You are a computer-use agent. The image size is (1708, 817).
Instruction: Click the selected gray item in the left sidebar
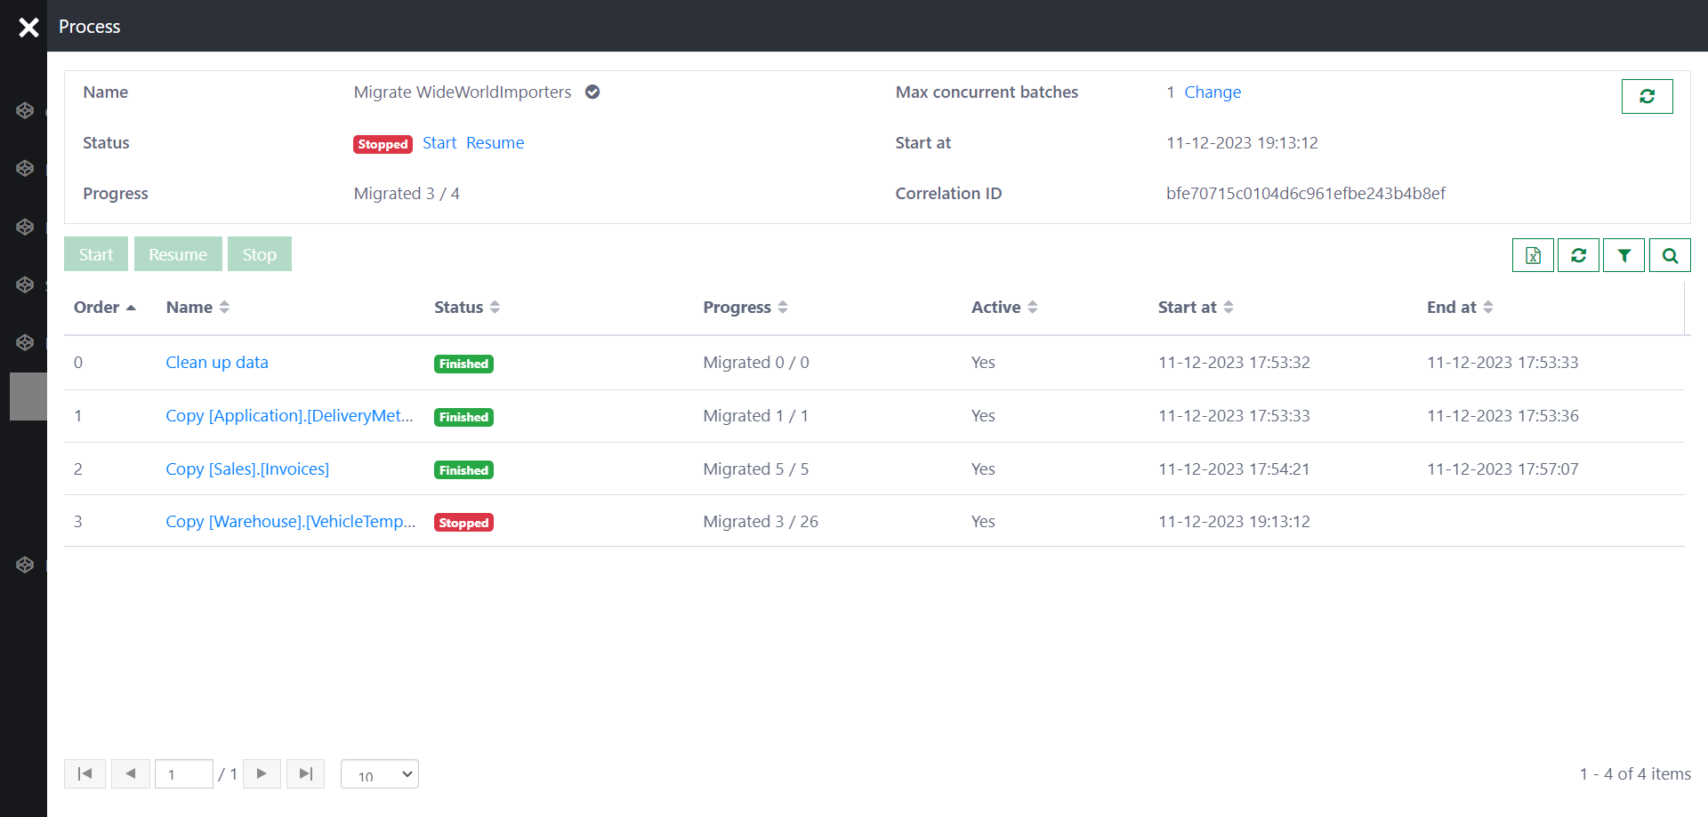click(x=28, y=396)
